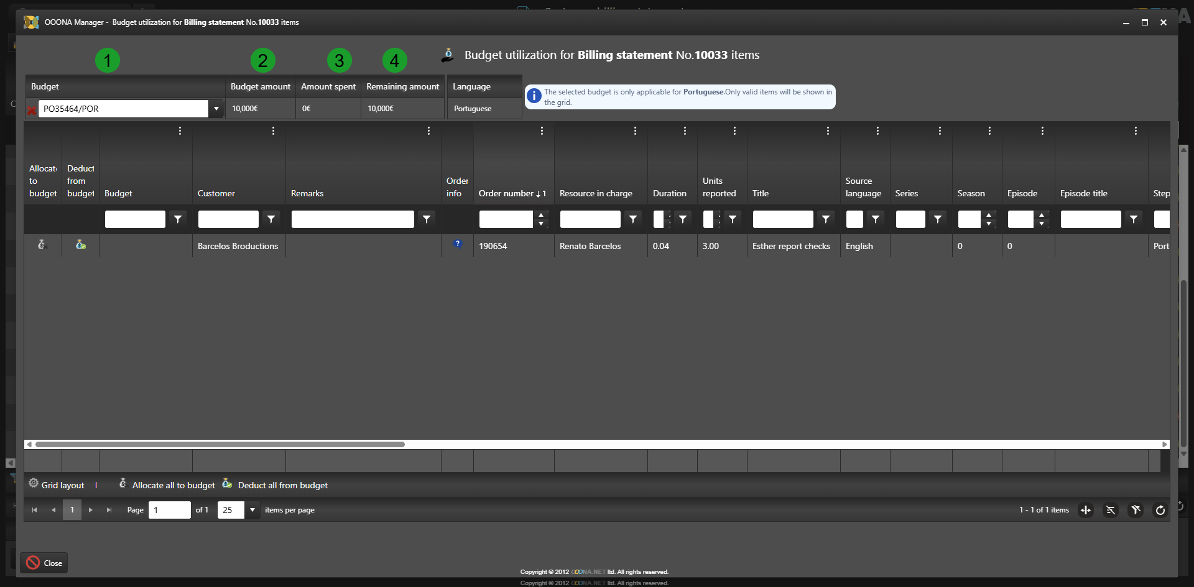The height and width of the screenshot is (587, 1194).
Task: Open the Title column options menu
Action: [x=828, y=131]
